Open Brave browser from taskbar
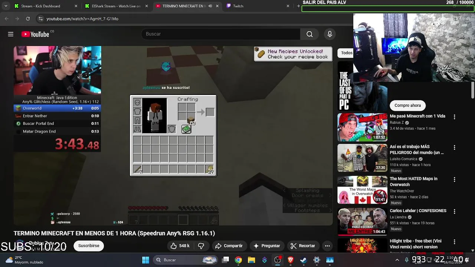 pyautogui.click(x=291, y=260)
